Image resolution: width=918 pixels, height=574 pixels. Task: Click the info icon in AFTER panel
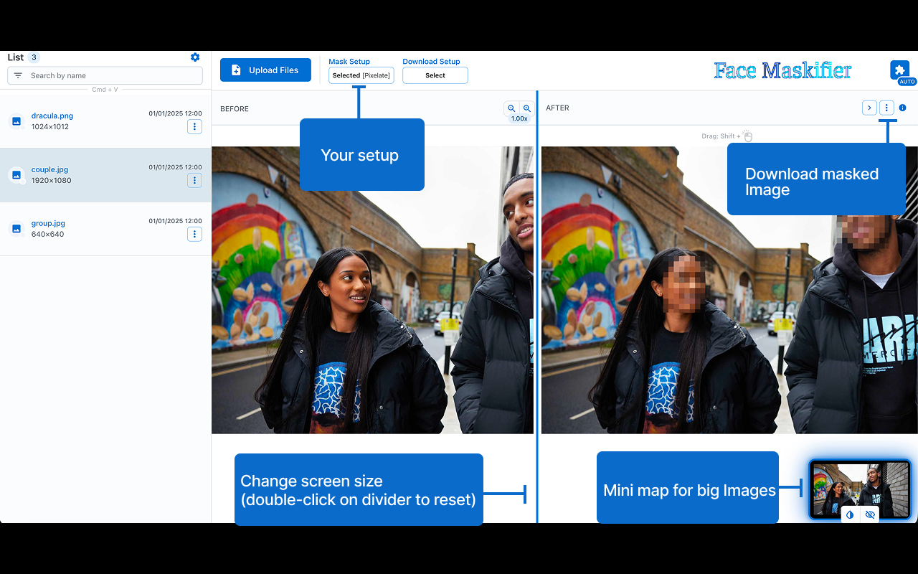point(902,108)
